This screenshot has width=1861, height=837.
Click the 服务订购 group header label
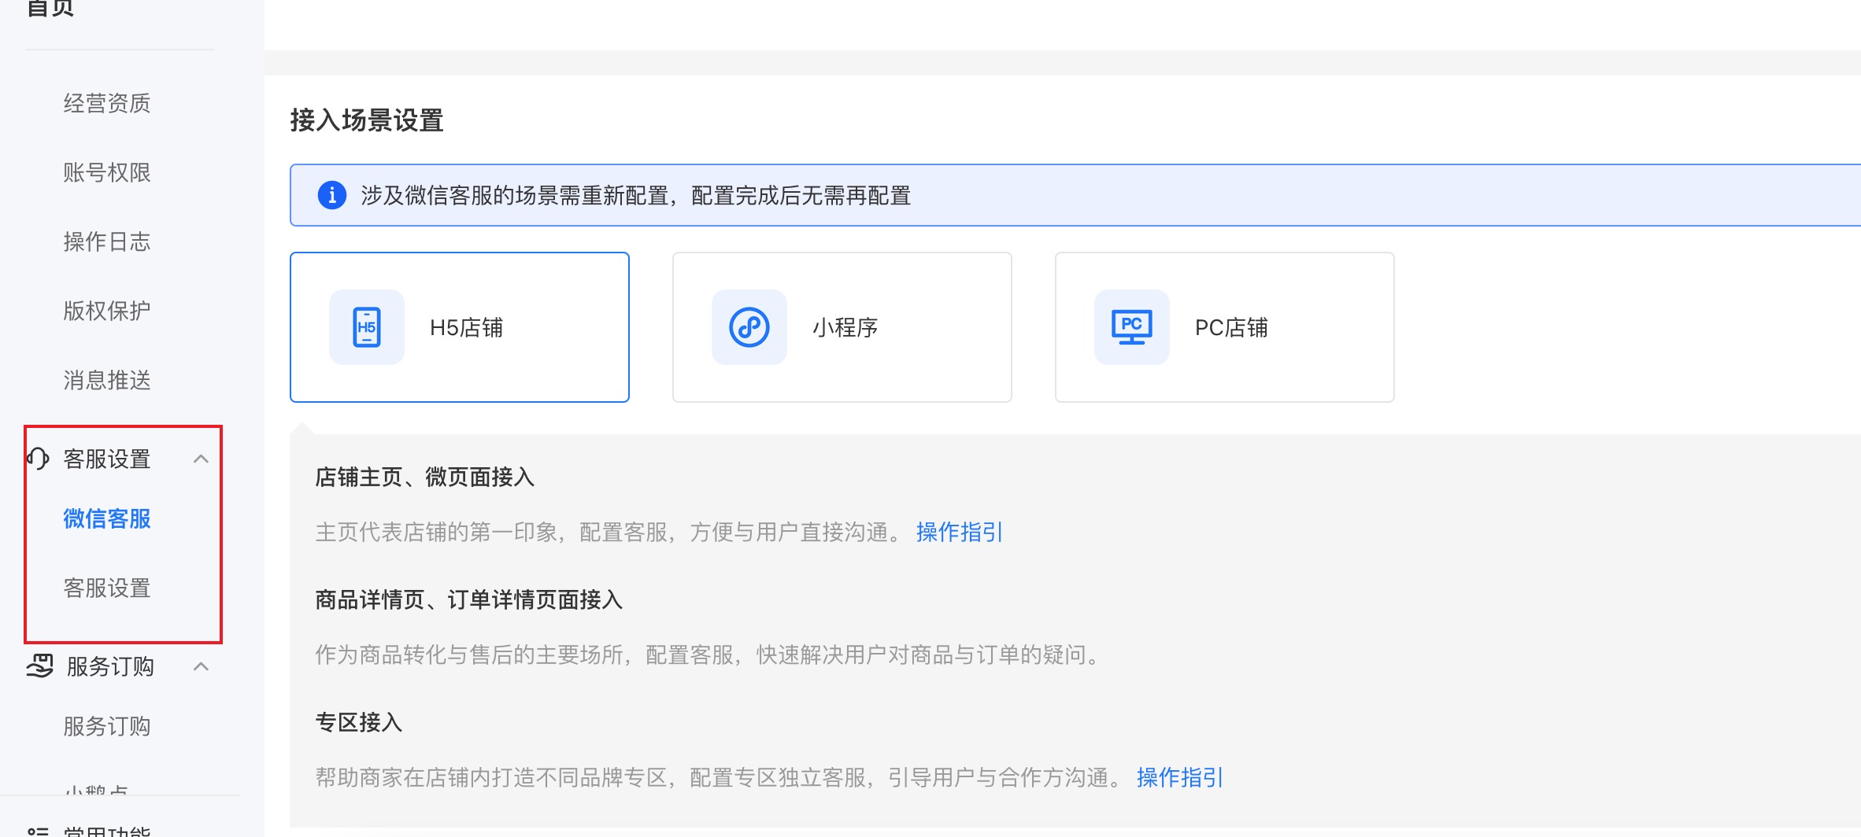coord(110,666)
